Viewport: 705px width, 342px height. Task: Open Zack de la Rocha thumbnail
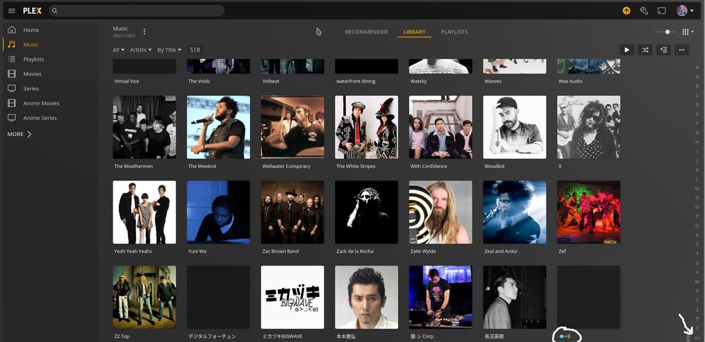click(367, 212)
